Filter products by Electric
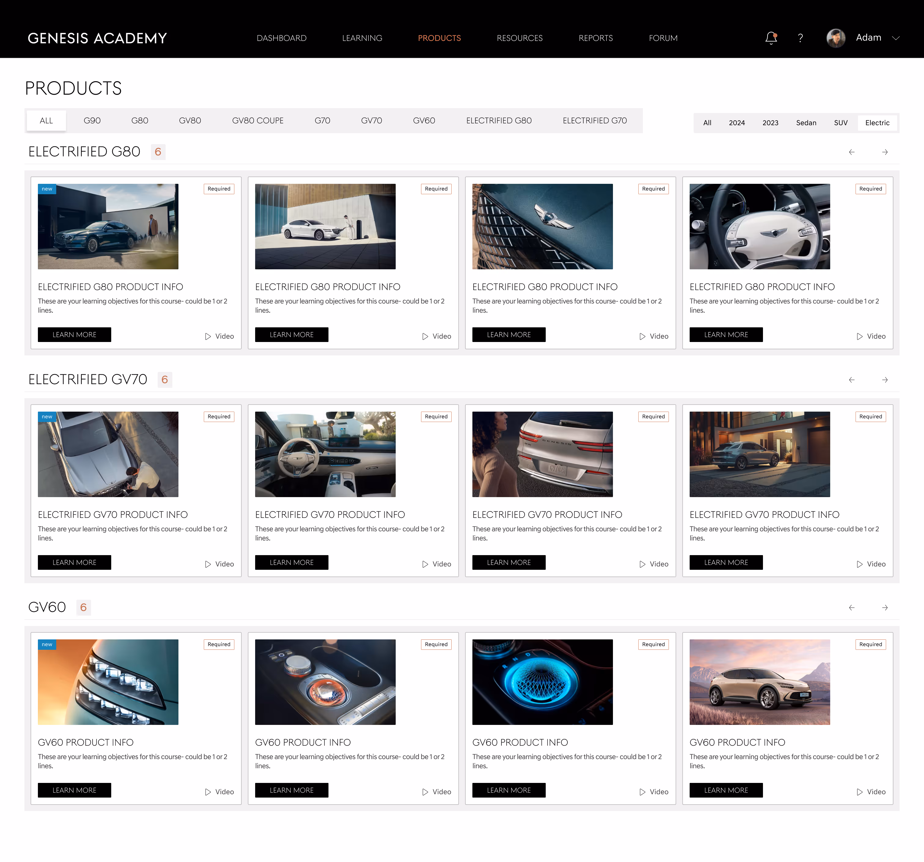The width and height of the screenshot is (924, 862). coord(877,123)
